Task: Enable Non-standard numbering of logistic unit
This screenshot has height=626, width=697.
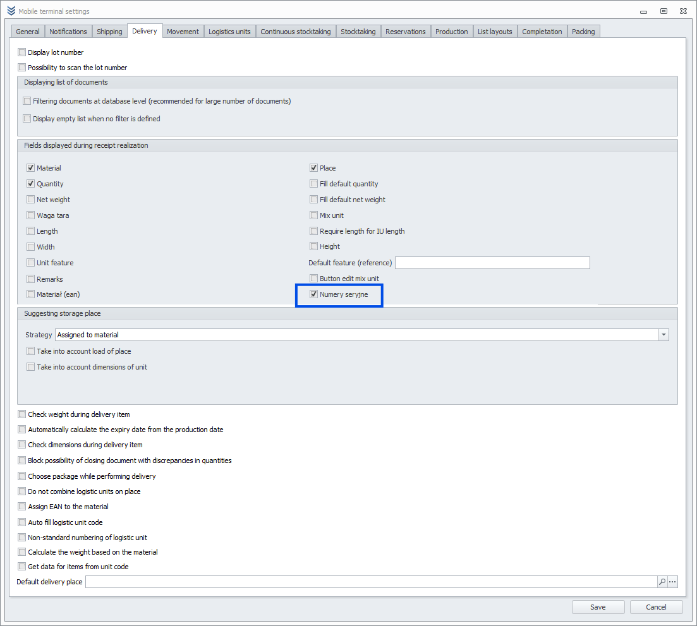Action: tap(21, 537)
